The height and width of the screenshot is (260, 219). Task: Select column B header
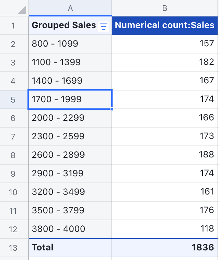pos(164,8)
